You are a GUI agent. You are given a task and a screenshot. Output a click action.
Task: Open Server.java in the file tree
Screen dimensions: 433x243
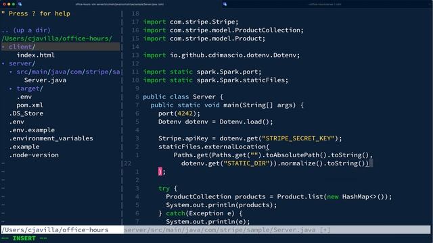[x=45, y=80]
